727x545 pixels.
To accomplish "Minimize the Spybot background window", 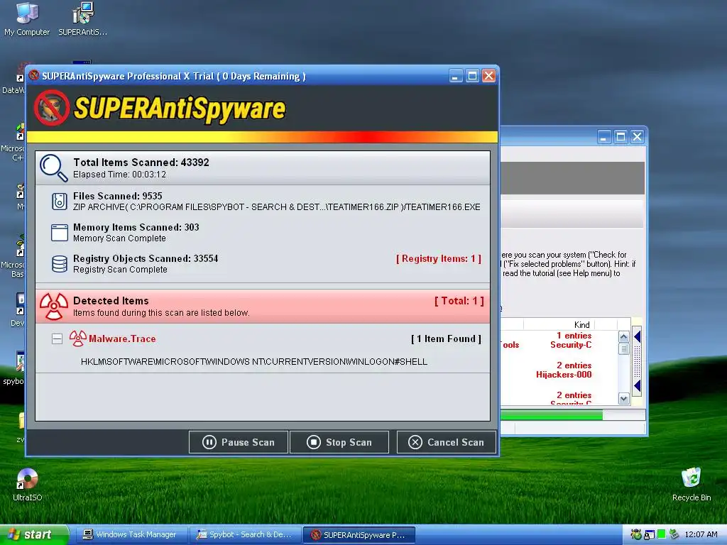I will [x=604, y=137].
